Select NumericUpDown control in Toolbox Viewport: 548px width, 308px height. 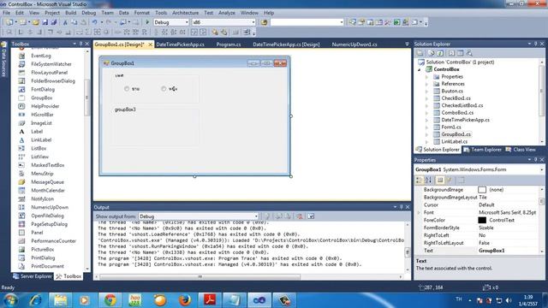coord(50,207)
